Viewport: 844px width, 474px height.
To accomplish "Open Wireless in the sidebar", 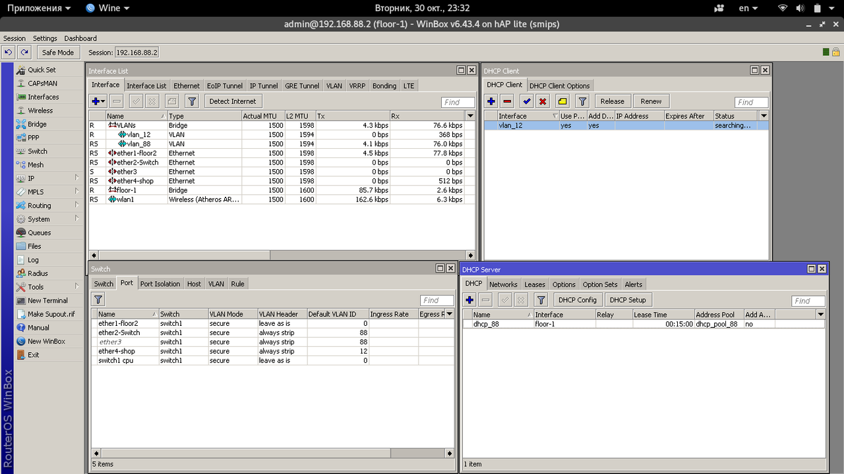I will point(40,111).
